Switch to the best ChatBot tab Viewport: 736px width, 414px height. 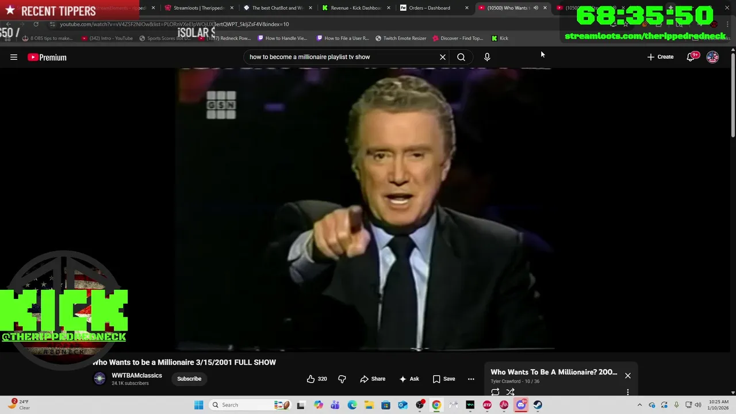[x=277, y=8]
